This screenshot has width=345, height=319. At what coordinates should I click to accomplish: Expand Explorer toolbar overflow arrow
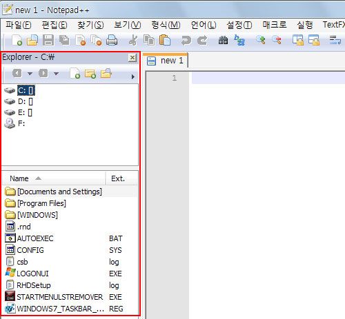133,76
